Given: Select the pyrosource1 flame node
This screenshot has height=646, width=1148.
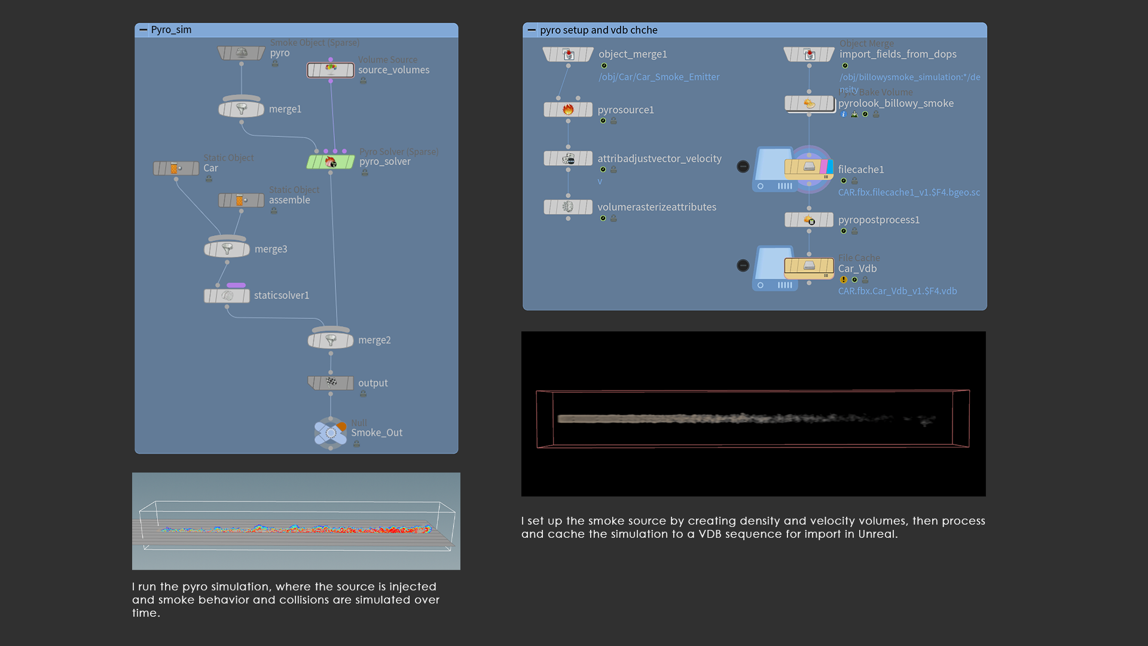Looking at the screenshot, I should [568, 109].
